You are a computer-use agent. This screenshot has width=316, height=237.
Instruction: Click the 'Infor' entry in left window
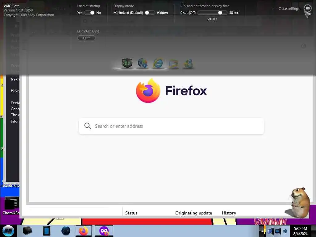15,121
